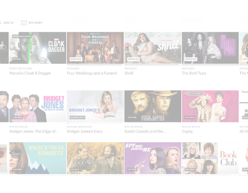The width and height of the screenshot is (248, 193).
Task: Open the Gypsy movie thumbnail
Action: pyautogui.click(x=210, y=106)
